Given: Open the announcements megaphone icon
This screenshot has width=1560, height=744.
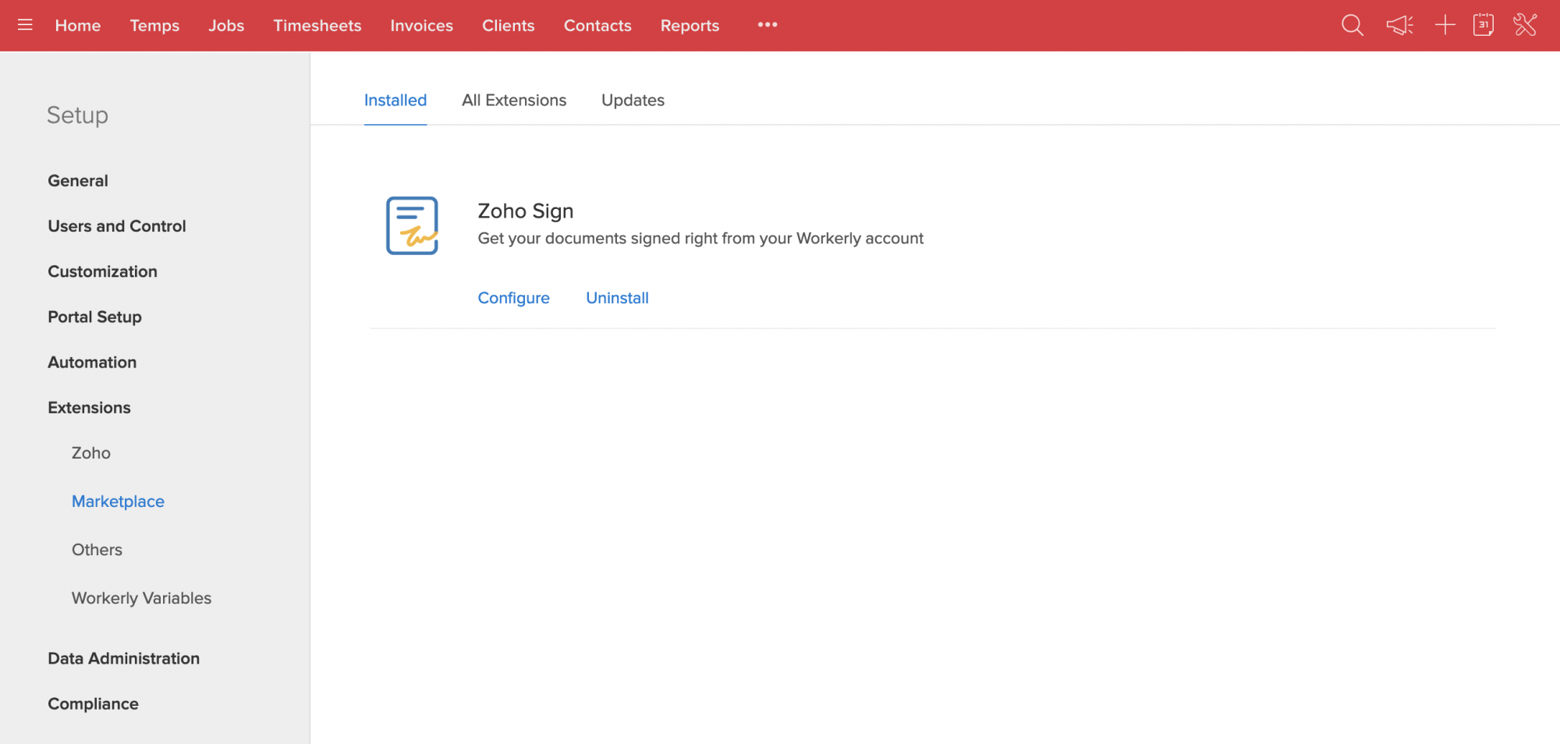Looking at the screenshot, I should [1400, 25].
